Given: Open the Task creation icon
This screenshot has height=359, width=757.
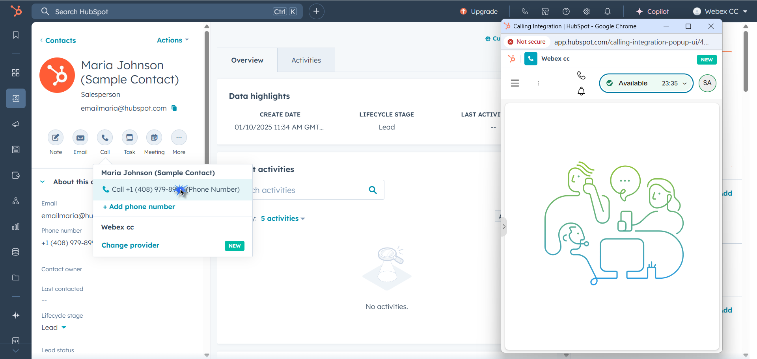Looking at the screenshot, I should coord(129,138).
